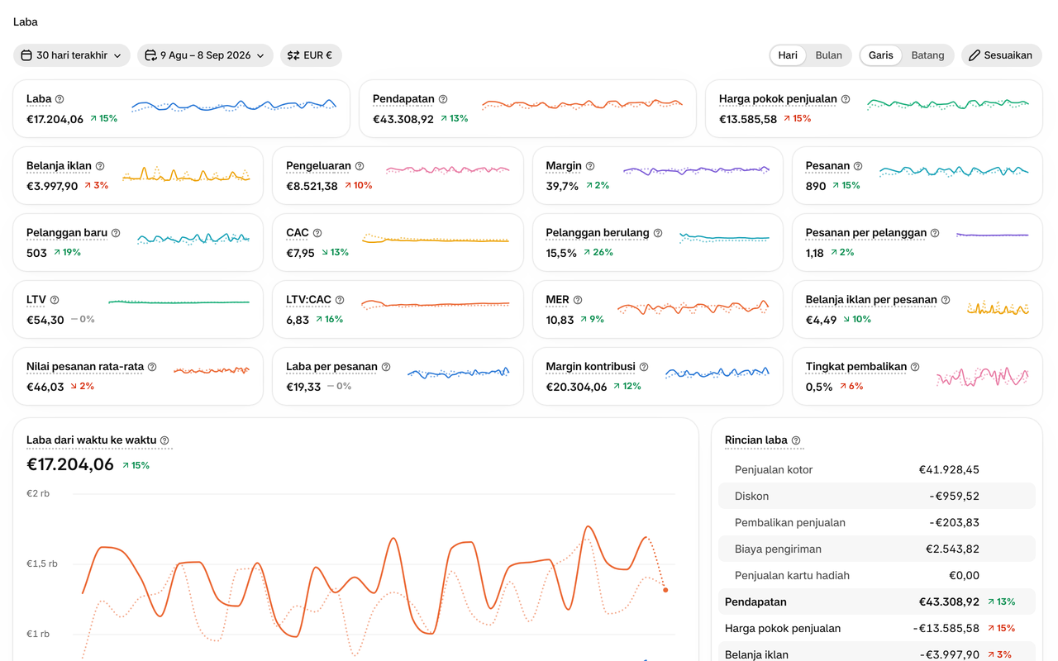Click help icon next to Laba
This screenshot has width=1058, height=661.
(60, 99)
